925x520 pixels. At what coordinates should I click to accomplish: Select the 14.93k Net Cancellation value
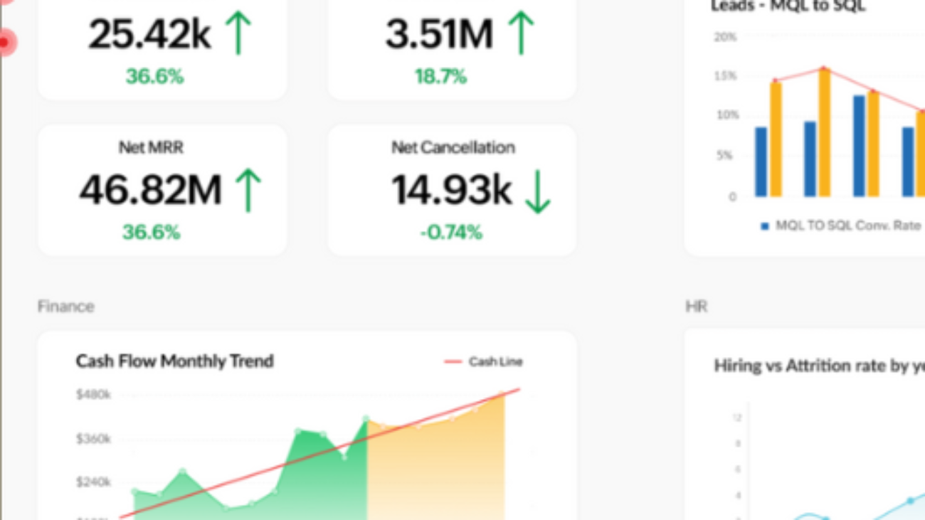[452, 190]
